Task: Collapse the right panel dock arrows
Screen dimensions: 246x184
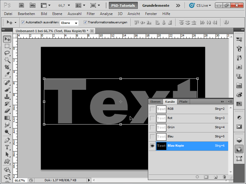Action: pos(243,29)
